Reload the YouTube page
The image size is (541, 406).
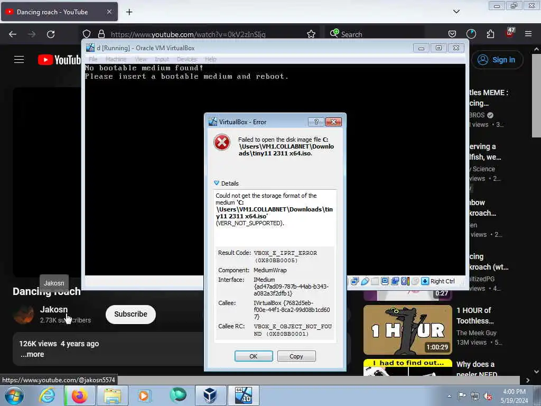coord(51,34)
